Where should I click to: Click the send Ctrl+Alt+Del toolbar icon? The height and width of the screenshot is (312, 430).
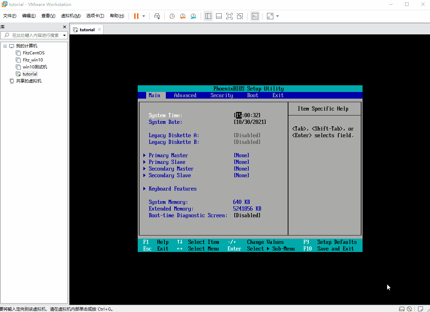click(x=157, y=16)
